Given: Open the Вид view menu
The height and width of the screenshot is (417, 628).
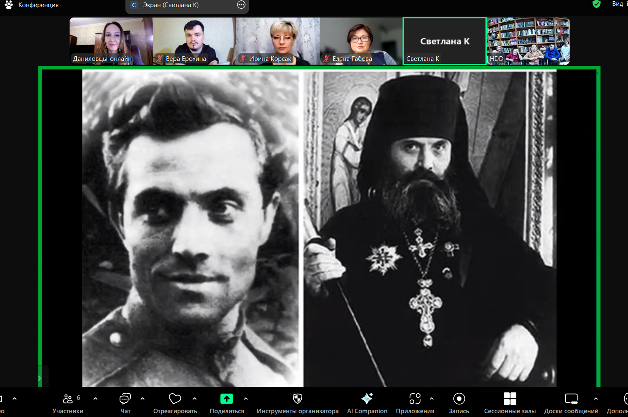Looking at the screenshot, I should [618, 4].
